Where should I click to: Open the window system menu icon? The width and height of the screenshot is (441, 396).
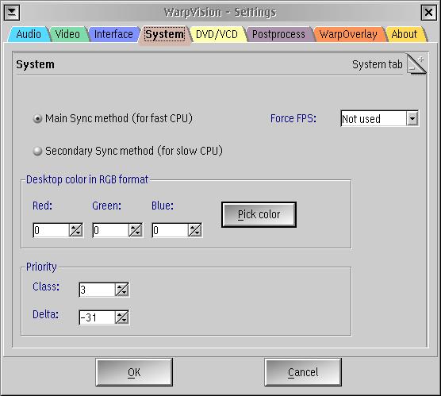[x=12, y=13]
